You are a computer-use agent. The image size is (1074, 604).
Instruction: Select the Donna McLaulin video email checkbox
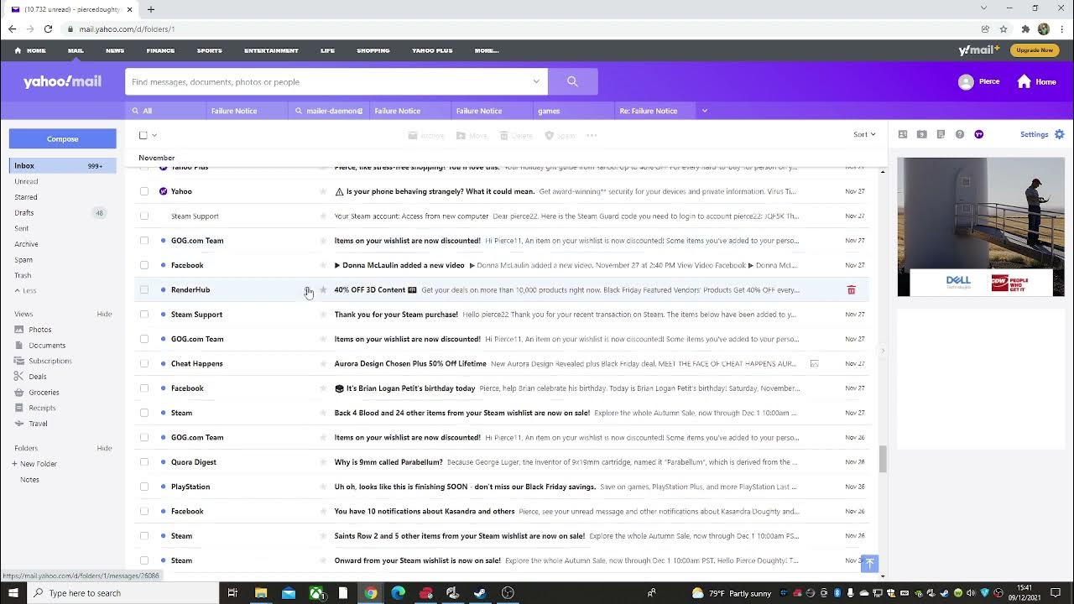point(144,265)
